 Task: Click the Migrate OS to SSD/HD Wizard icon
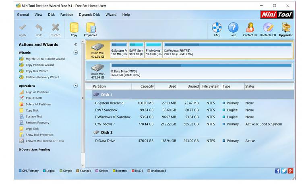pyautogui.click(x=21, y=59)
